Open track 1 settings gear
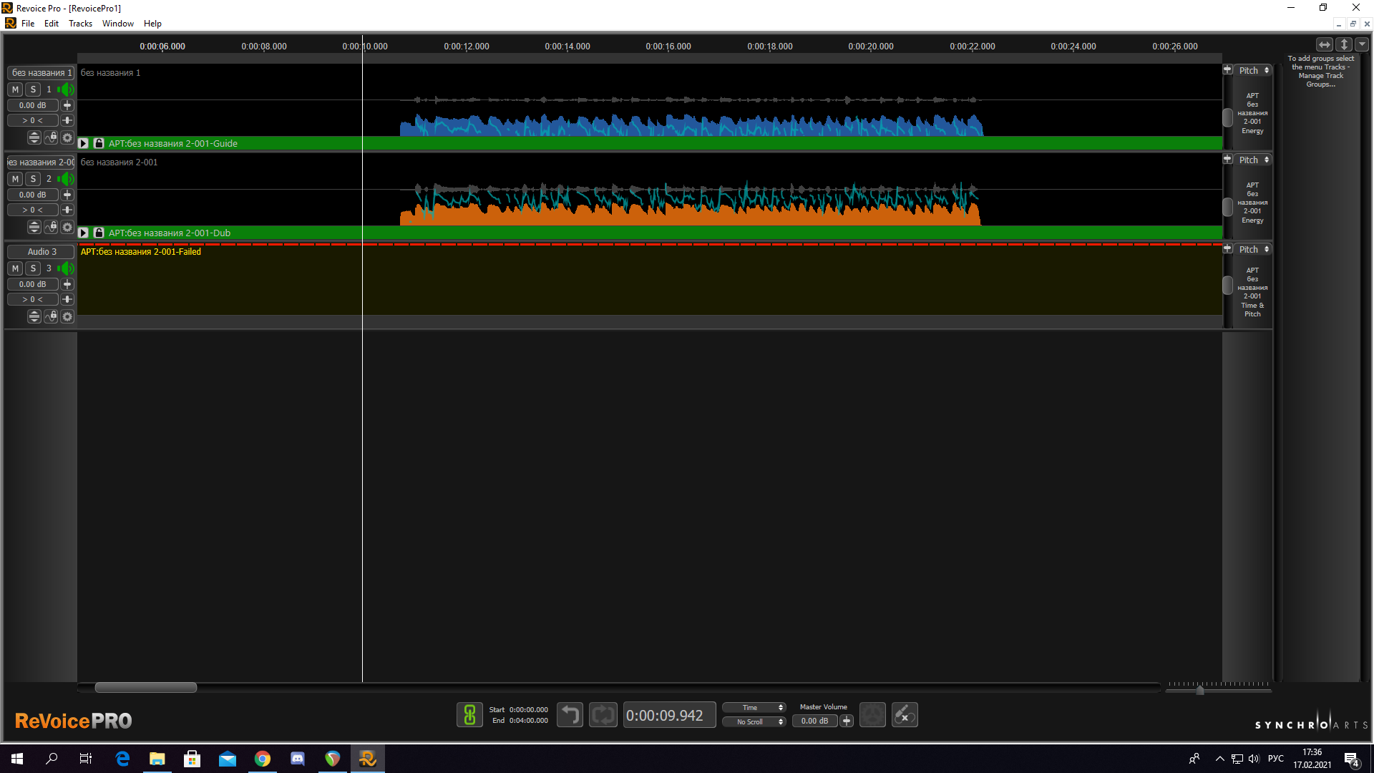Viewport: 1374px width, 773px height. coord(67,137)
